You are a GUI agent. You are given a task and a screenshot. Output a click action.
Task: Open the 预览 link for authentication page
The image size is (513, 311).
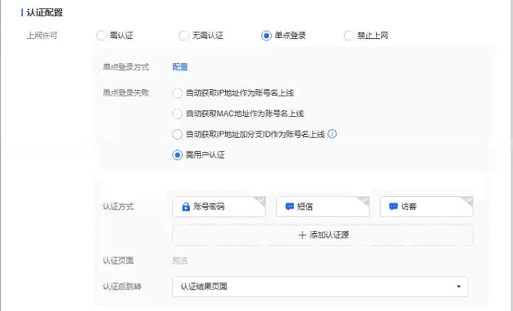[180, 261]
